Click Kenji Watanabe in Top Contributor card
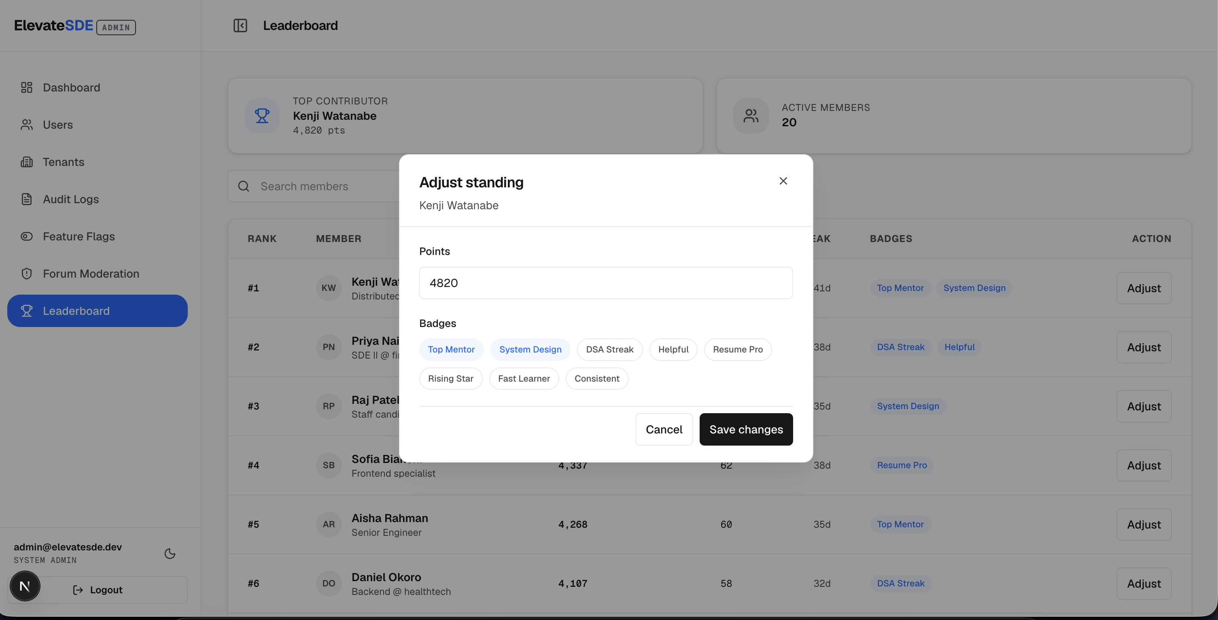 334,116
